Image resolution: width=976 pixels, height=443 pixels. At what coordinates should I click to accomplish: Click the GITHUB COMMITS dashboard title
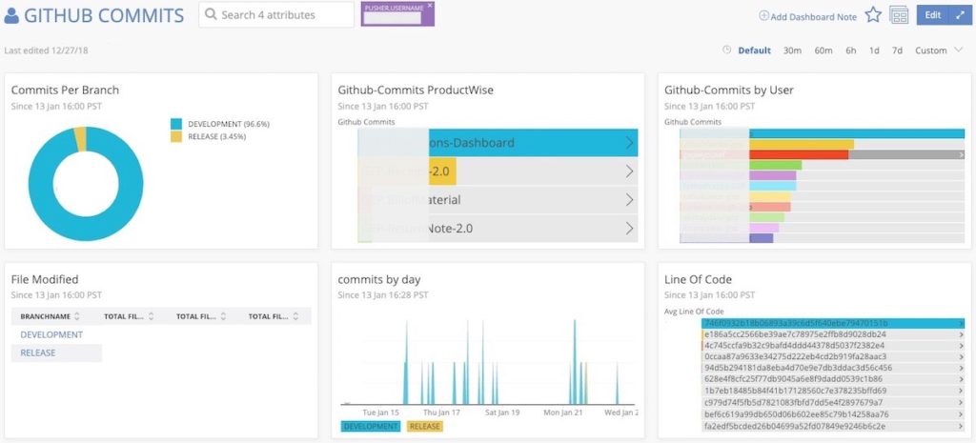[104, 15]
